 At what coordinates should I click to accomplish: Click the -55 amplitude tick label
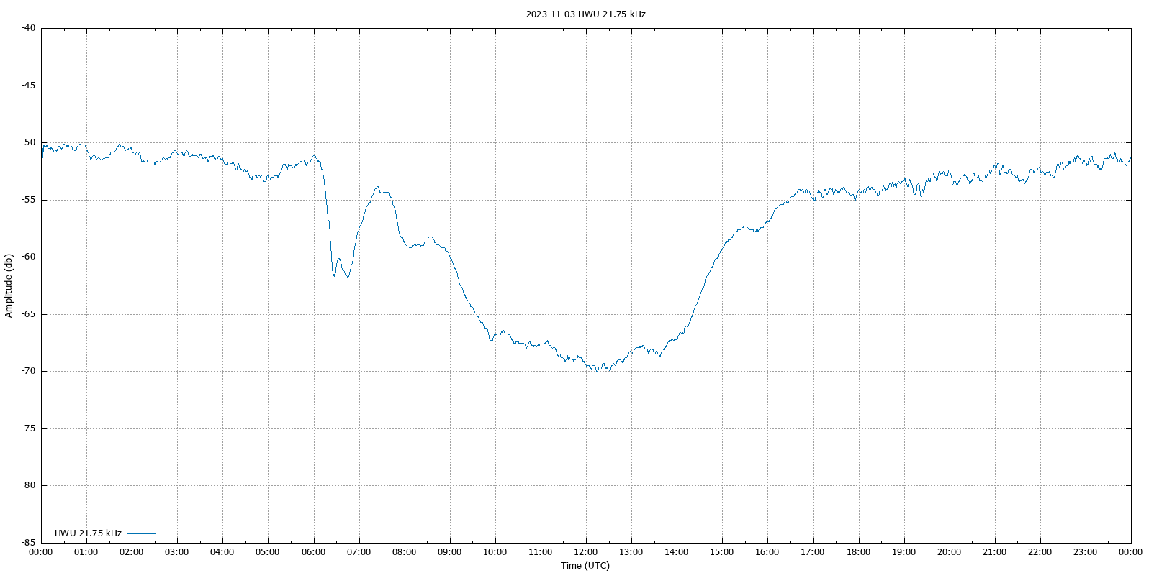pyautogui.click(x=28, y=200)
